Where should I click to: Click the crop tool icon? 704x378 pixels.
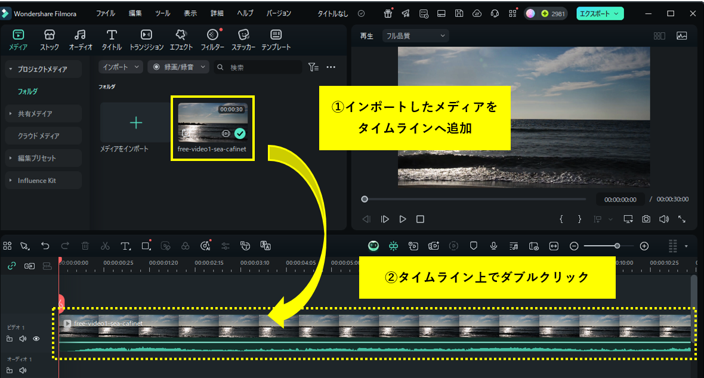point(146,246)
